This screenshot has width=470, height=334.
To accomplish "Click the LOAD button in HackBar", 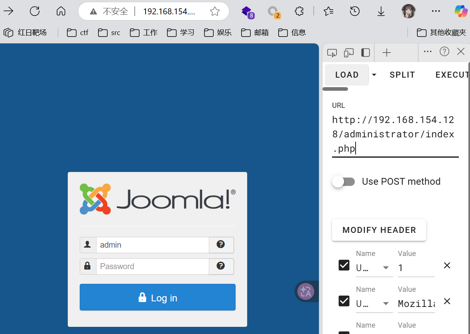I will 347,75.
